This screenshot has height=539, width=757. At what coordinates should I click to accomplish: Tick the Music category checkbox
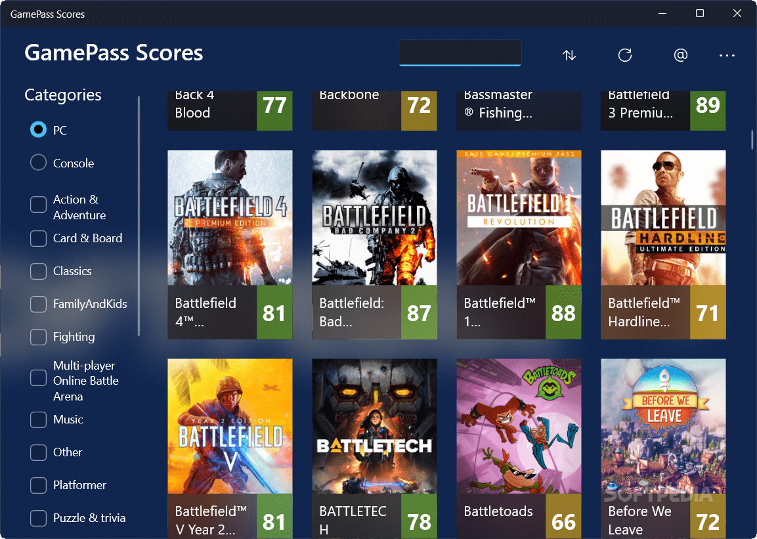(38, 420)
